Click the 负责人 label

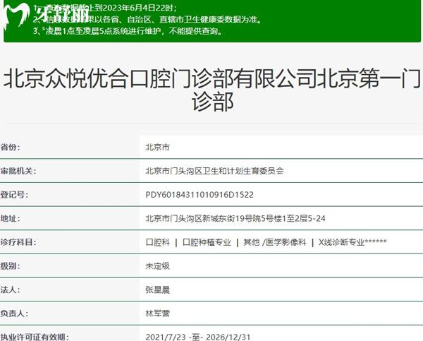(14, 313)
